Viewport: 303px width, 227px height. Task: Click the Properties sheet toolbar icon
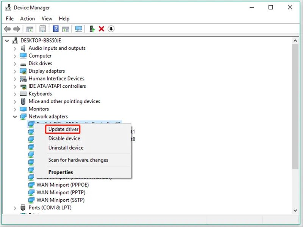(43, 29)
